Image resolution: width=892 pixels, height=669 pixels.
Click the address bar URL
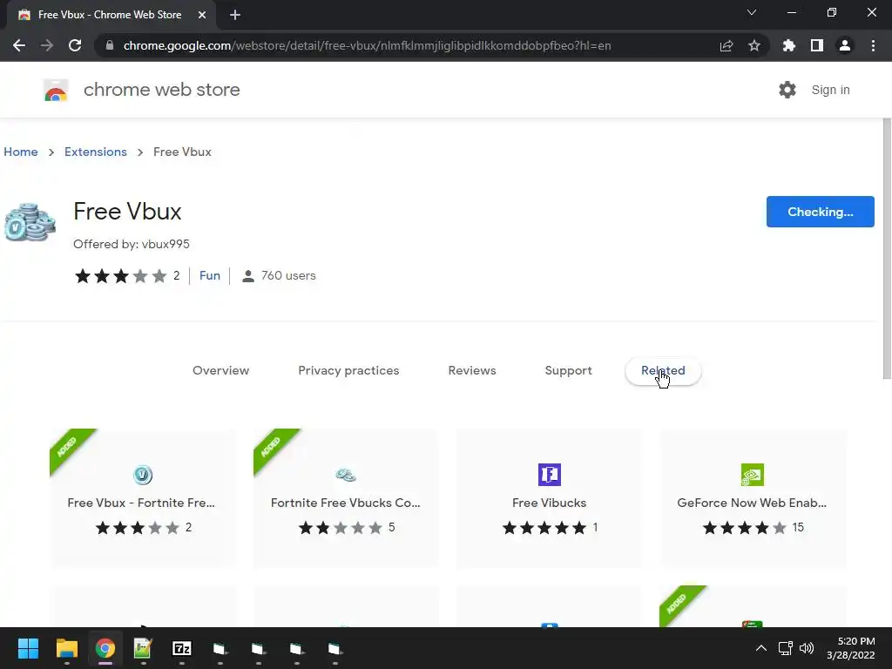tap(367, 45)
